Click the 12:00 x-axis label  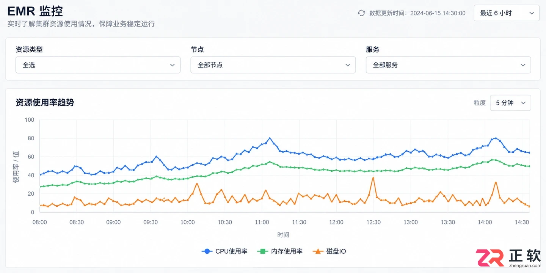[336, 222]
